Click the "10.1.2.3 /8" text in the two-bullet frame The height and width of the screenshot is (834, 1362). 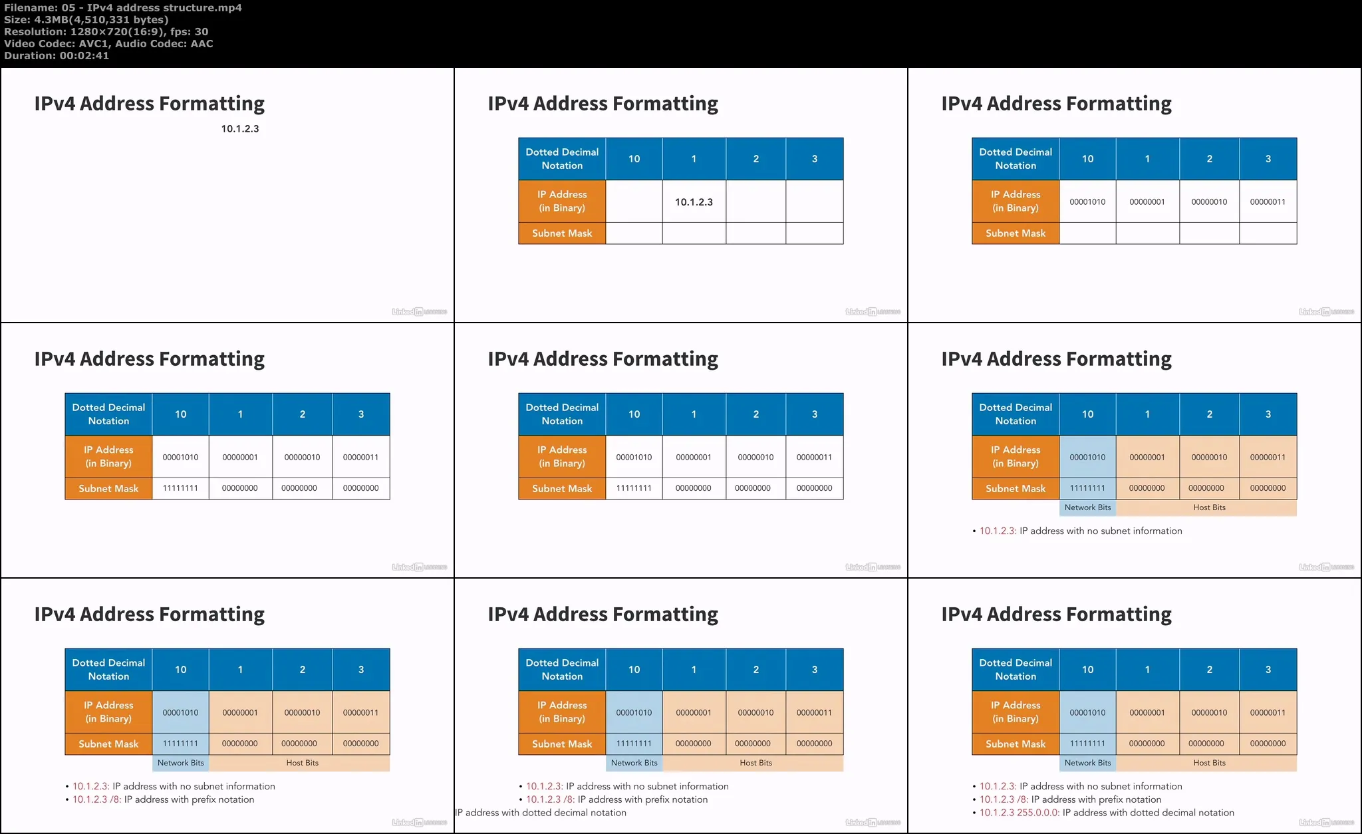[x=96, y=799]
